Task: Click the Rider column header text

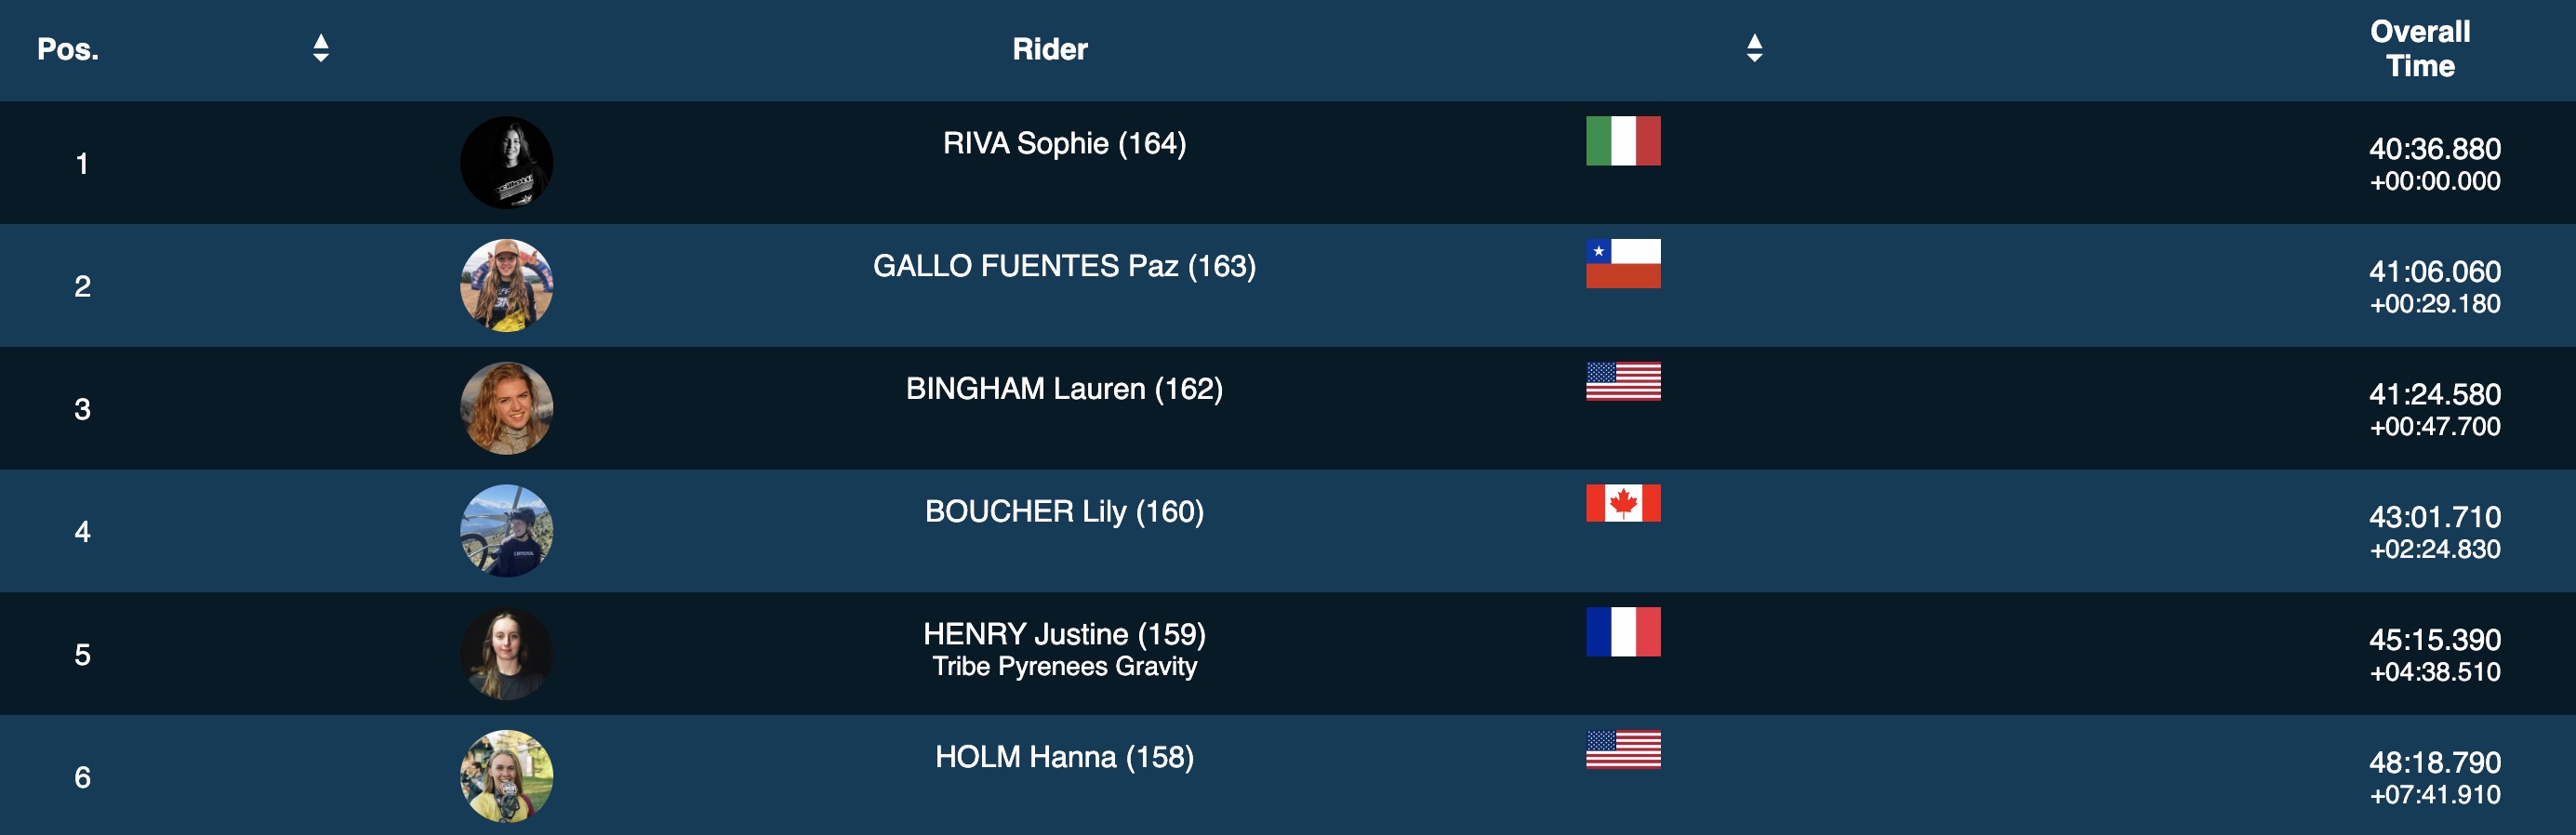Action: pyautogui.click(x=1049, y=49)
